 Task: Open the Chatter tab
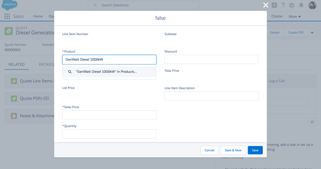[x=277, y=16]
